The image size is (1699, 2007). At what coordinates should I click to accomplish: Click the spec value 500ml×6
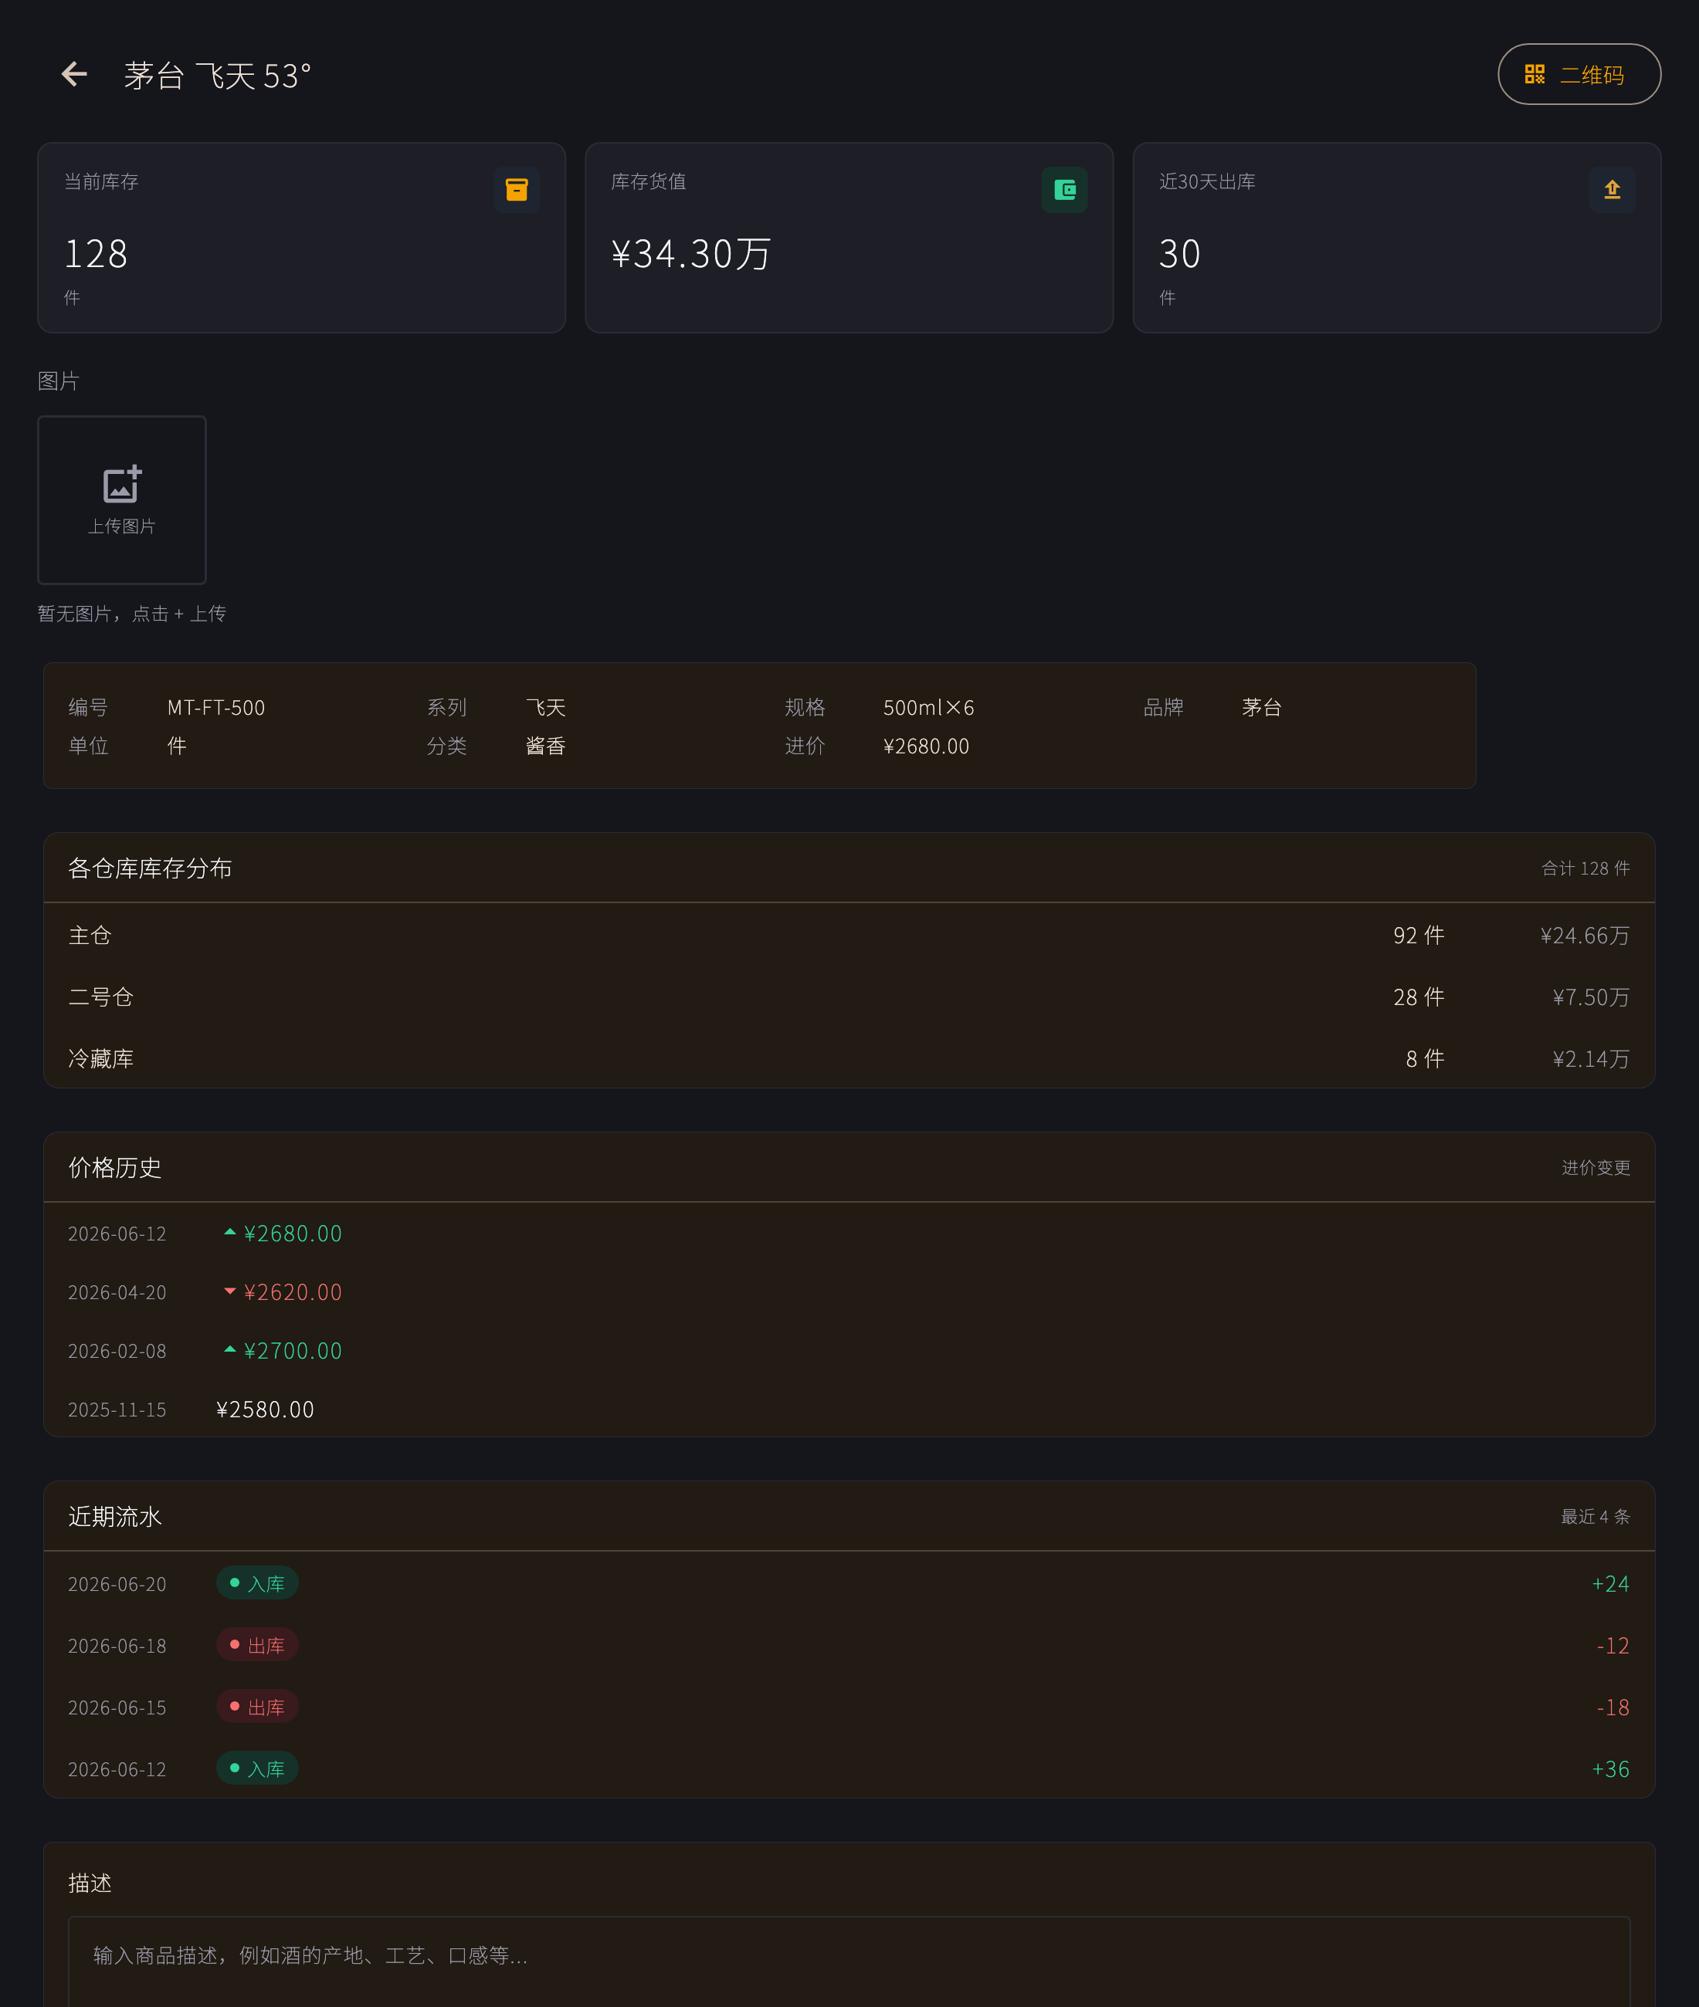pyautogui.click(x=928, y=708)
